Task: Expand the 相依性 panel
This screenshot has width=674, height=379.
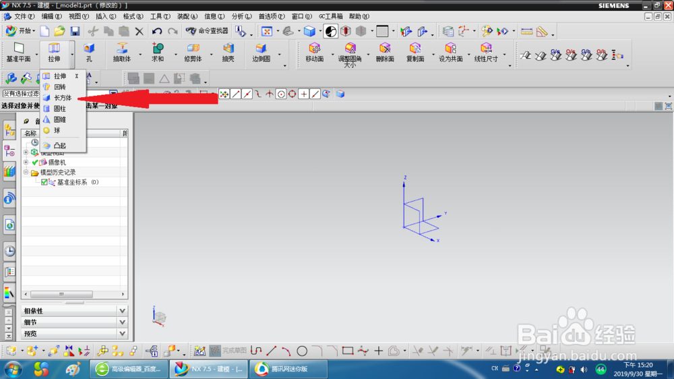Action: click(x=122, y=311)
